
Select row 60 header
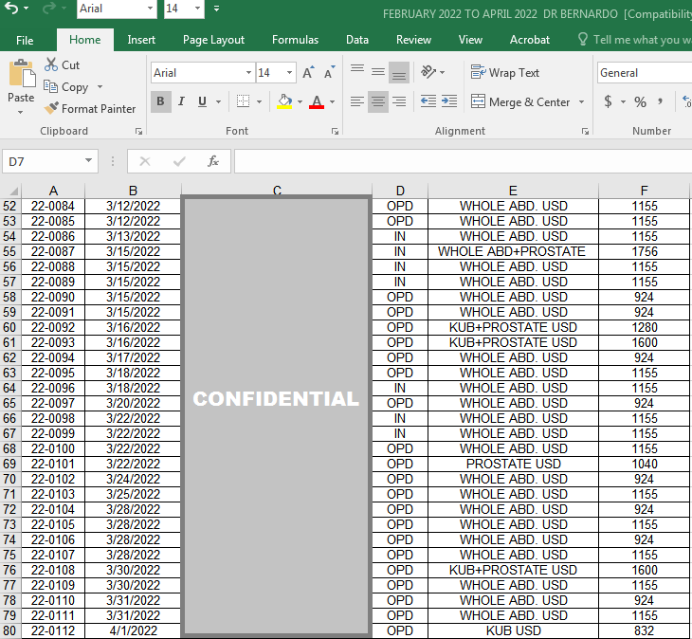pos(9,327)
